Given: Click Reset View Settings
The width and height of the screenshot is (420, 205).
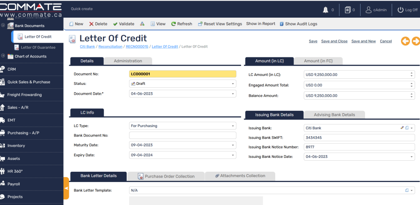Looking at the screenshot, I should (220, 24).
